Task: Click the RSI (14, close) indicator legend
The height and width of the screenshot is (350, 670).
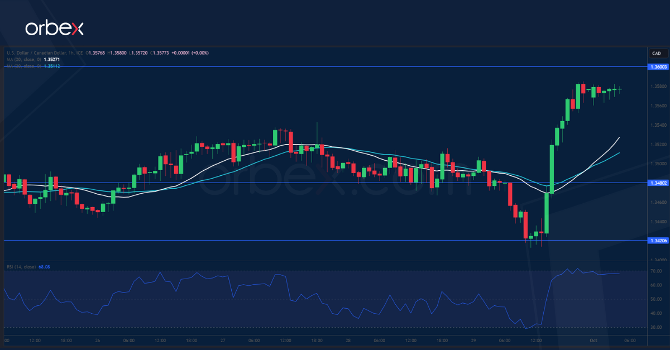Action: click(x=21, y=267)
